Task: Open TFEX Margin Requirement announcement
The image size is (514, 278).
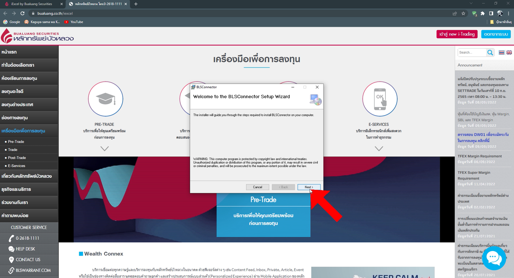Action: pos(480,156)
